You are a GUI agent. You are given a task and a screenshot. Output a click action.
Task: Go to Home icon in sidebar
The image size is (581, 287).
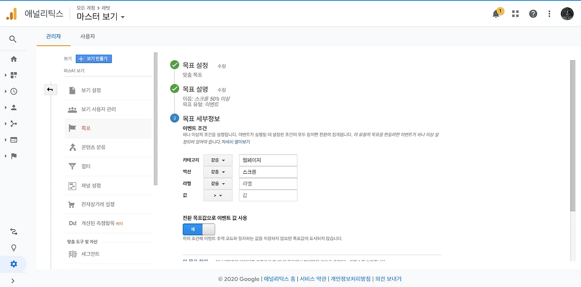[14, 59]
